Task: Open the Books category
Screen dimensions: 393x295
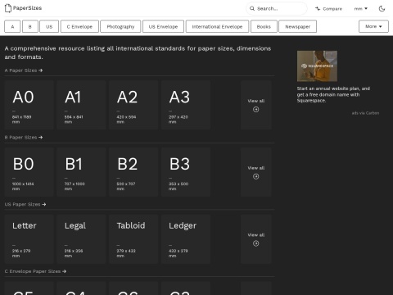Action: (x=264, y=26)
